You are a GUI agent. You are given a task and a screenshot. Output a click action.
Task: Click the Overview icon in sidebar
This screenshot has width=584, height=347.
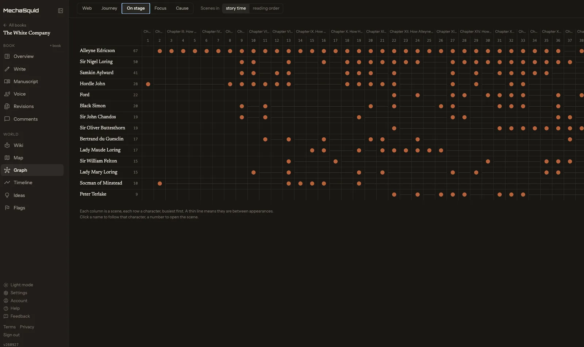(x=7, y=56)
